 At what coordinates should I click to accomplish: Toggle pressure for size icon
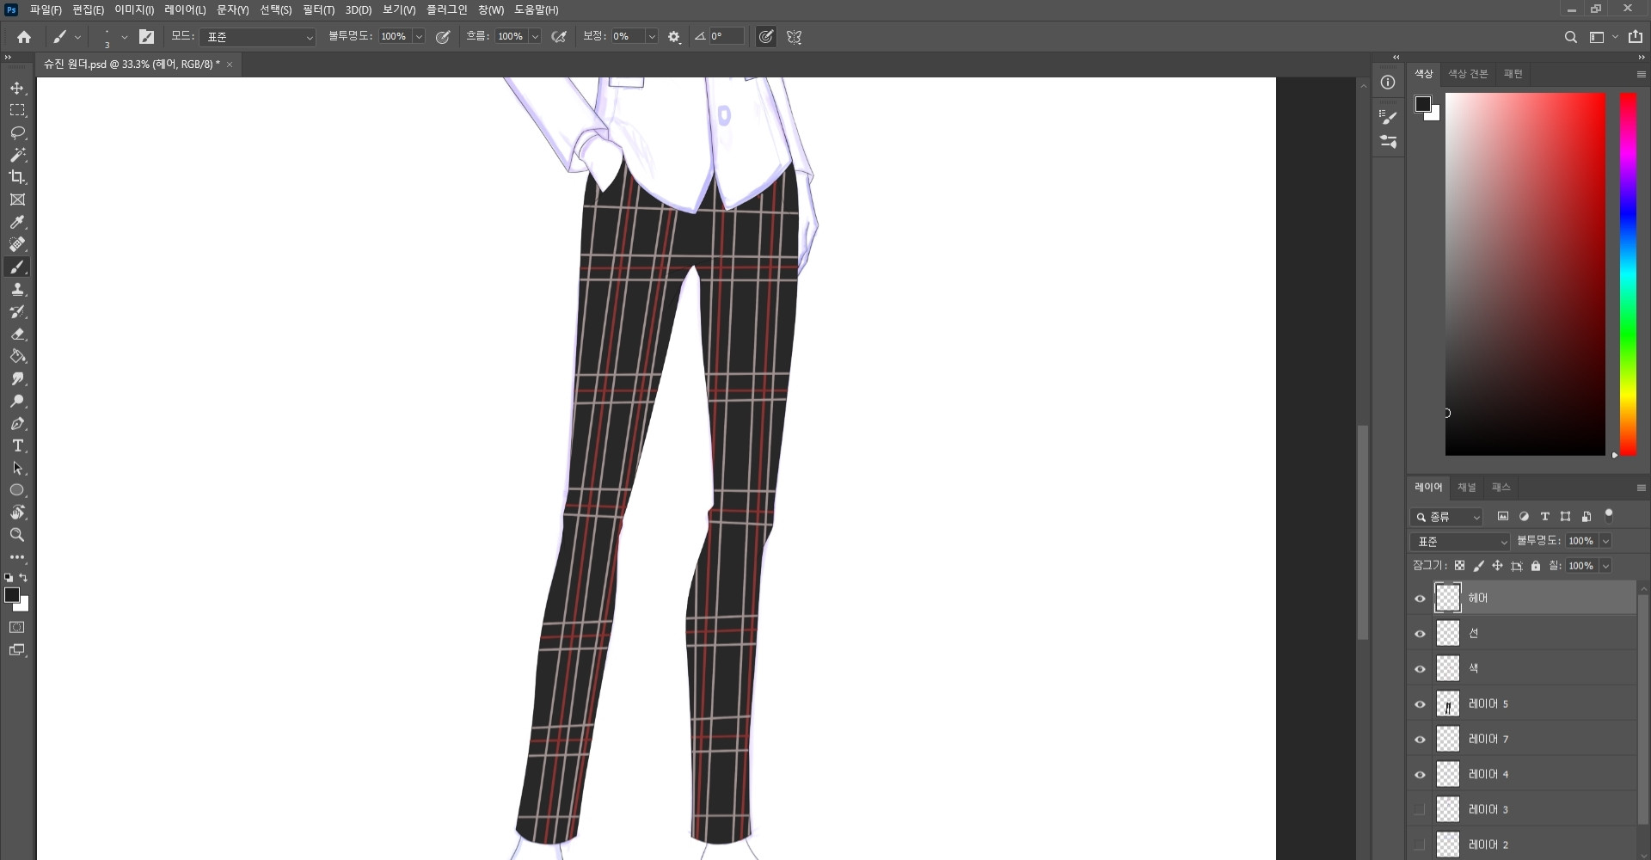765,37
